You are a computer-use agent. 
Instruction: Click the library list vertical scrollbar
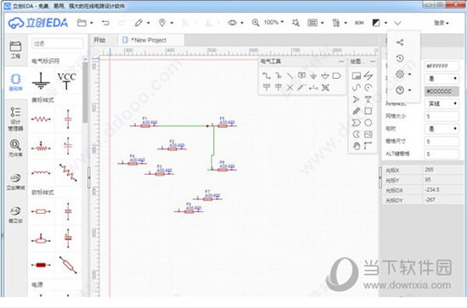click(85, 92)
